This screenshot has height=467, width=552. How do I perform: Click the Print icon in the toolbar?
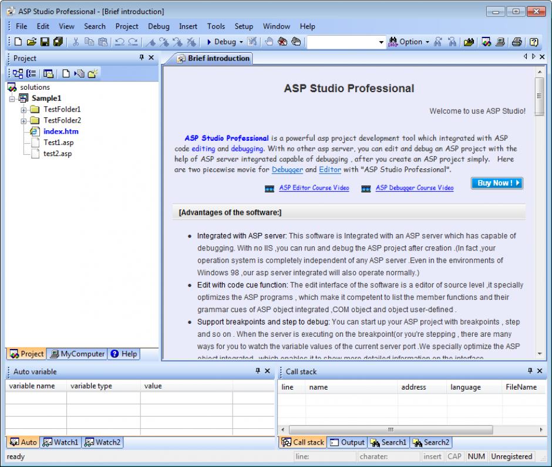(516, 42)
